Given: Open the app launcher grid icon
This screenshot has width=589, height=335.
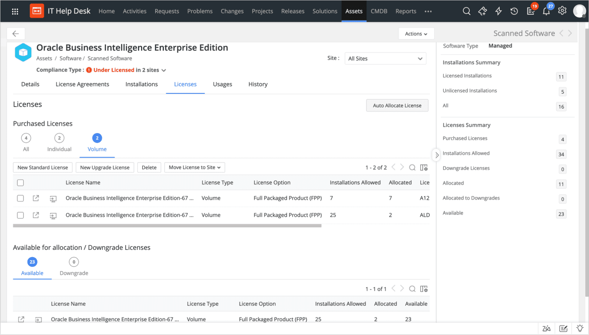Looking at the screenshot, I should tap(15, 11).
